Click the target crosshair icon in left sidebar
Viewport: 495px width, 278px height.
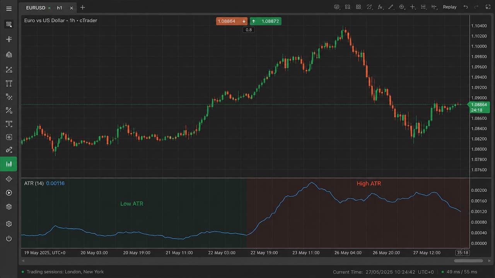[x=9, y=179]
